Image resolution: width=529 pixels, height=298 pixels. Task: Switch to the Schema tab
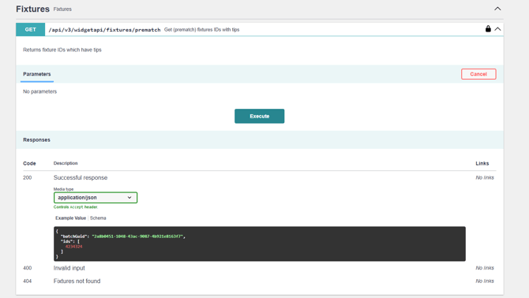coord(98,218)
